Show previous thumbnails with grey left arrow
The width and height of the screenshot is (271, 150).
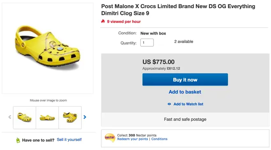point(10,117)
